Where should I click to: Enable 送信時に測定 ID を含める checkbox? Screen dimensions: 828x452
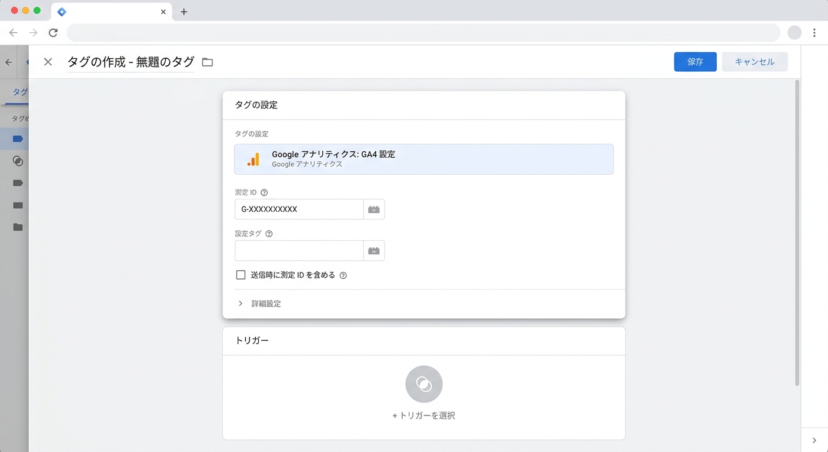(241, 275)
